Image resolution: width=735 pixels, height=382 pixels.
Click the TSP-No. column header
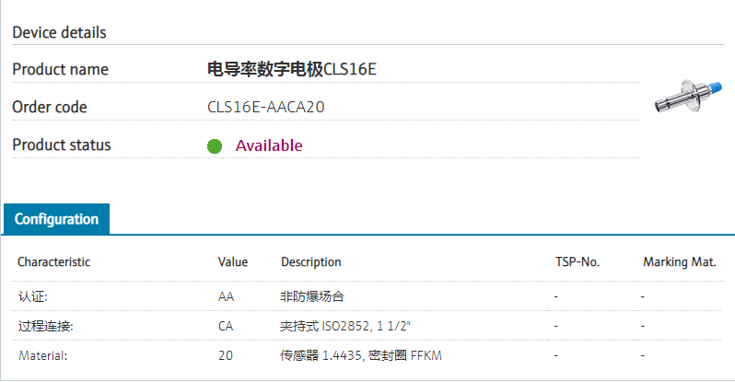coord(577,262)
